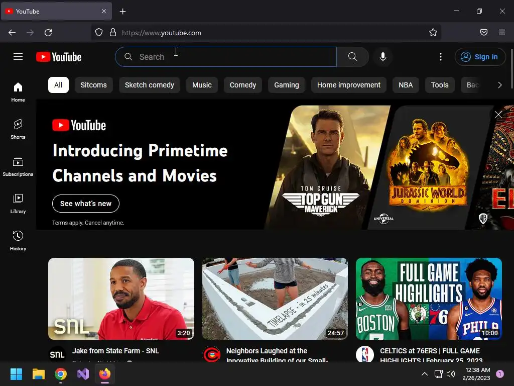The image size is (514, 386).
Task: Open History in the sidebar
Action: pos(18,241)
